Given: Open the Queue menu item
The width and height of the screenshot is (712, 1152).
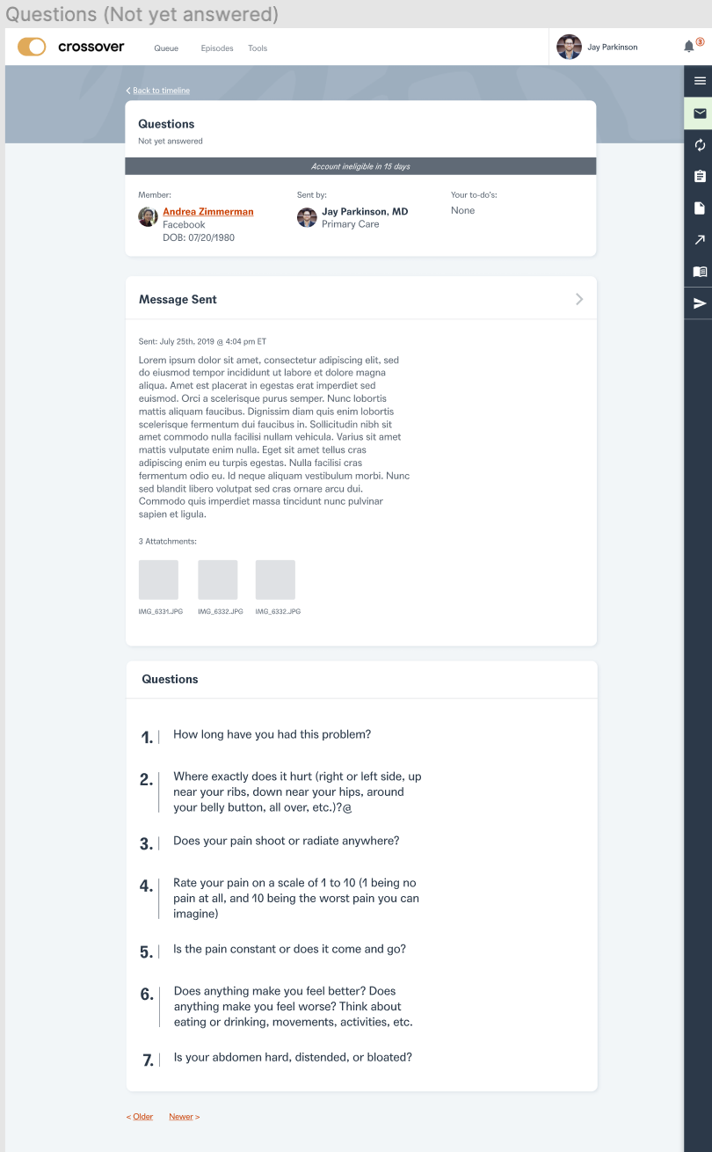Looking at the screenshot, I should point(166,48).
